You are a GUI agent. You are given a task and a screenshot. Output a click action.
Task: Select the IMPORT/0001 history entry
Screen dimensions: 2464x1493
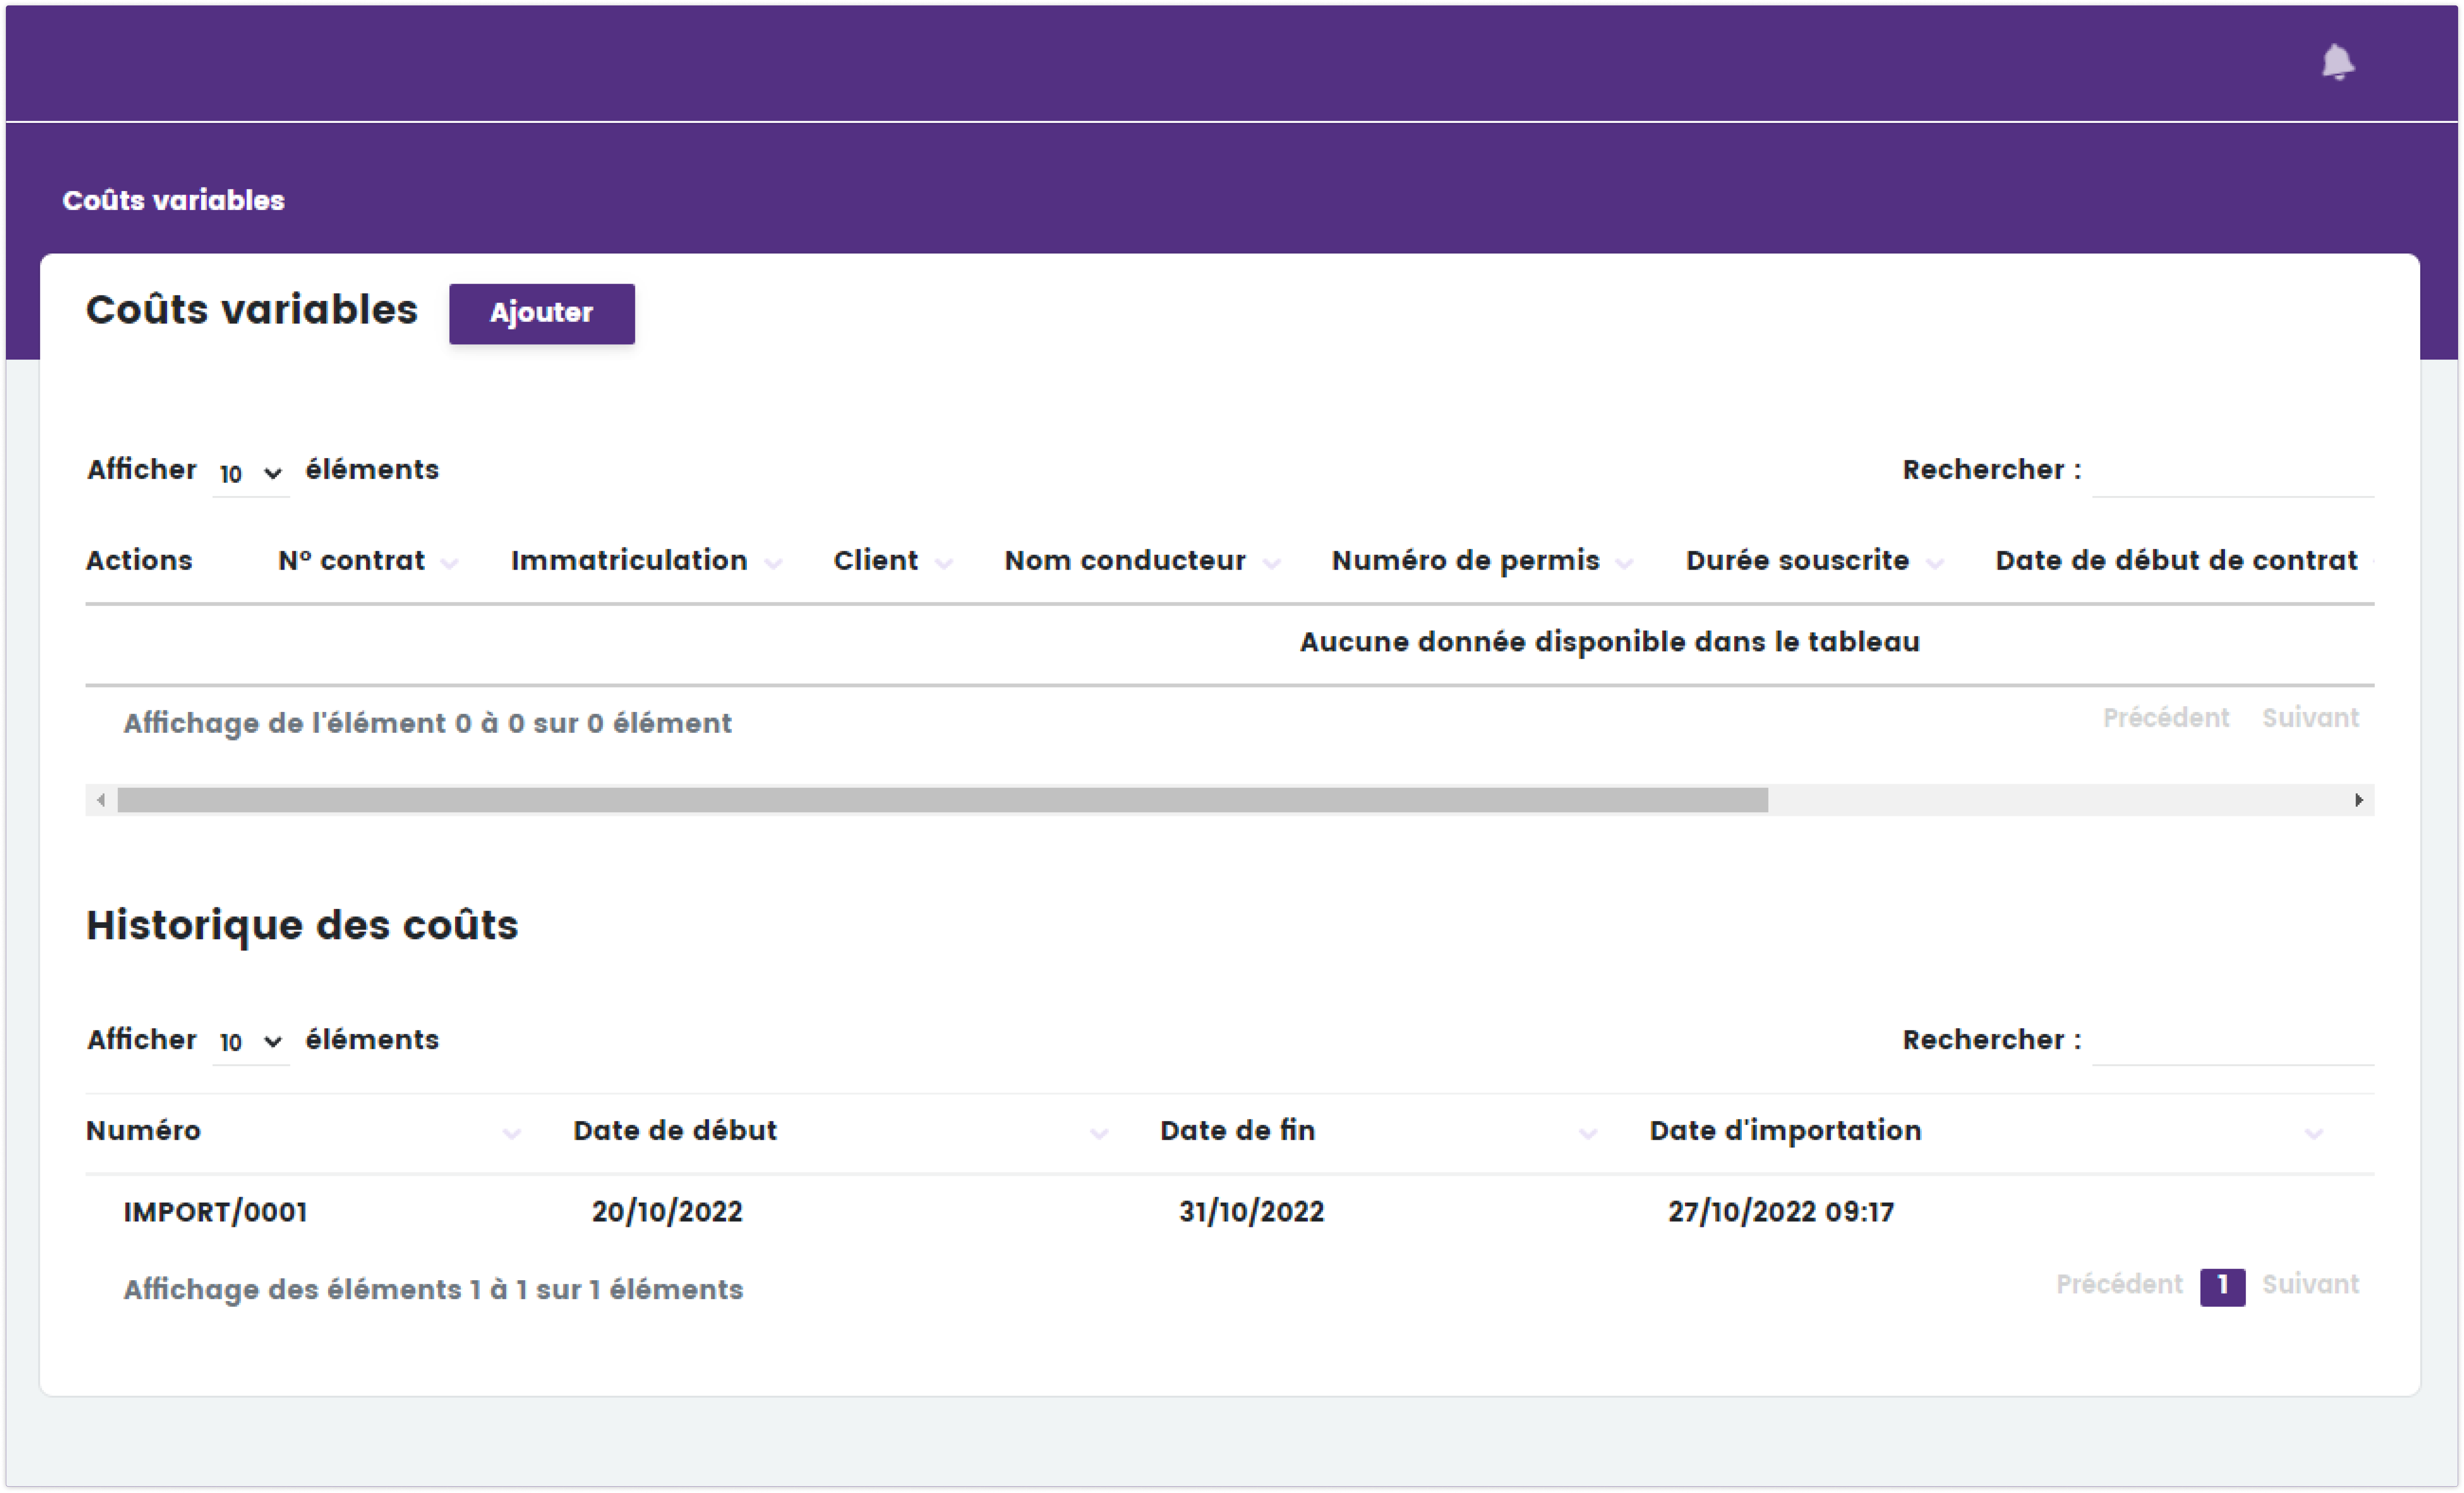pyautogui.click(x=215, y=1212)
